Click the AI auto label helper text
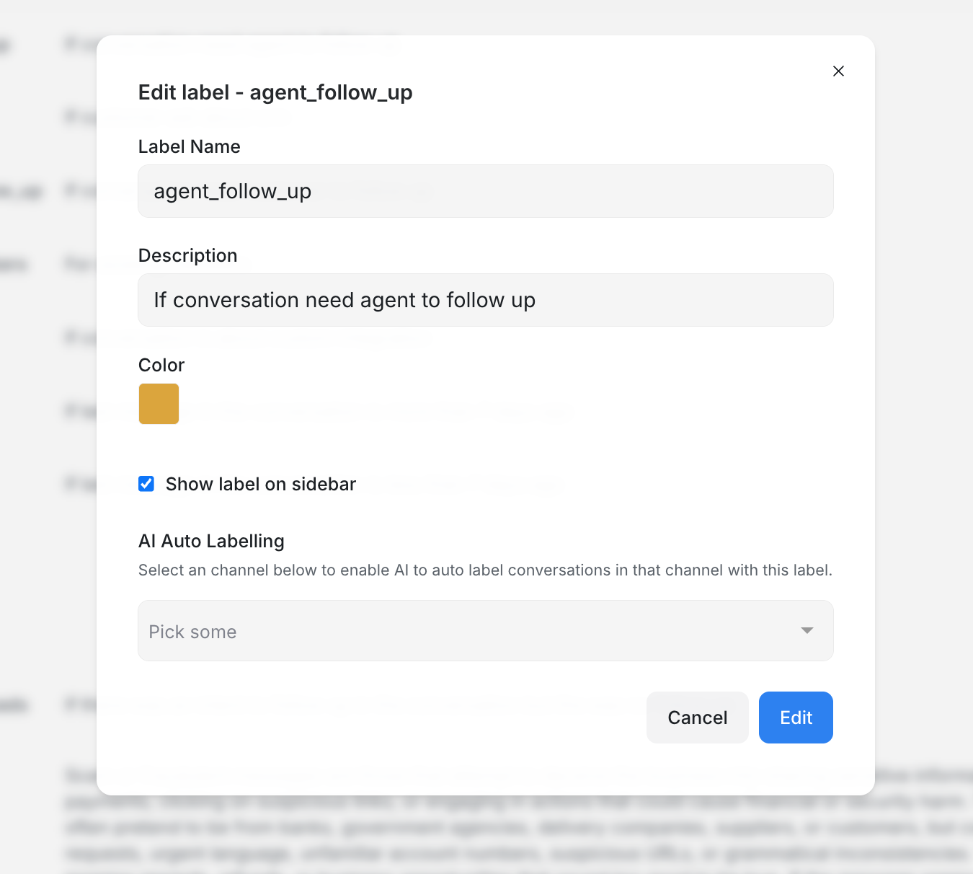973x874 pixels. tap(484, 570)
